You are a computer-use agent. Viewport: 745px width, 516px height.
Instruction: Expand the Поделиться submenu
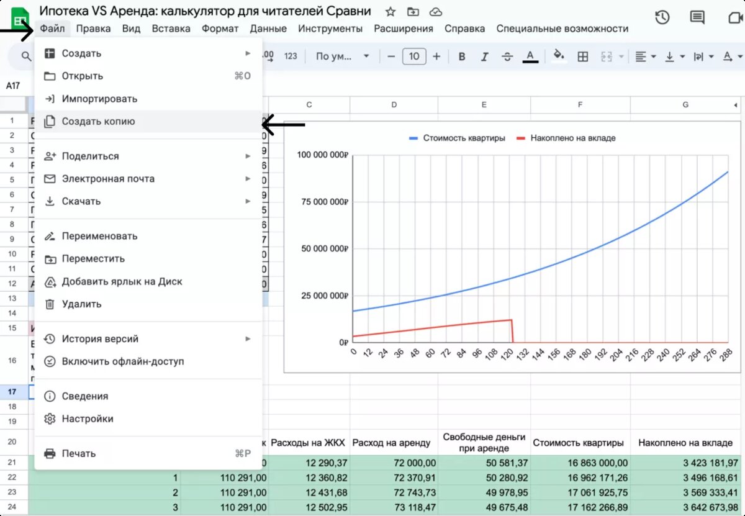click(x=148, y=156)
